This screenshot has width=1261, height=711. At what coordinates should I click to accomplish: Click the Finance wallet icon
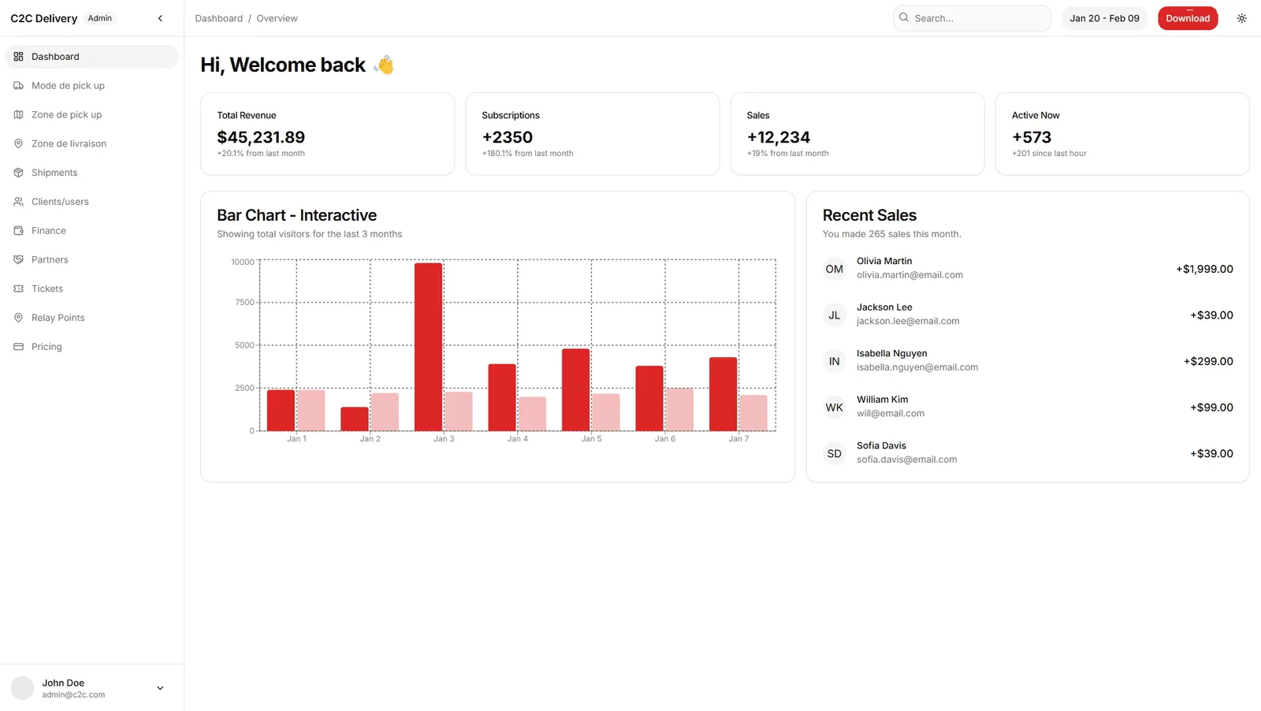[18, 231]
